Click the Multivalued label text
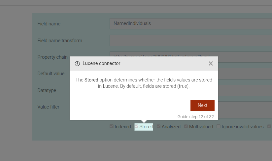 (201, 127)
